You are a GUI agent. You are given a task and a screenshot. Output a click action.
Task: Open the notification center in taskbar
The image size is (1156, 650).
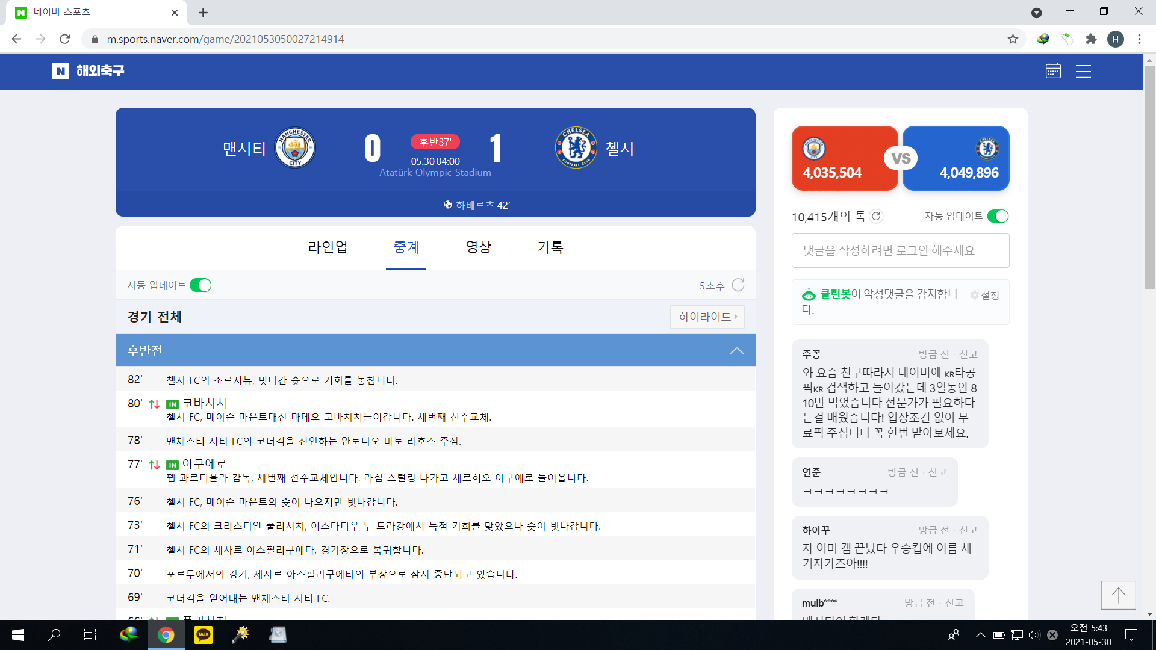pyautogui.click(x=1131, y=634)
